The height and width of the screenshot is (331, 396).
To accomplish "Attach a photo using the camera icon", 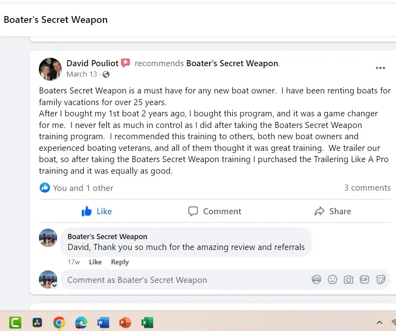I will click(348, 280).
